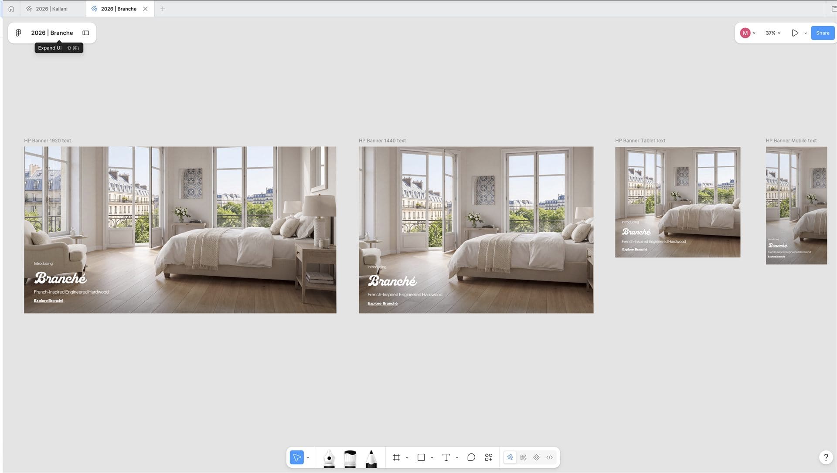Select Introducing text in 1920 banner
The image size is (837, 473).
(x=43, y=264)
